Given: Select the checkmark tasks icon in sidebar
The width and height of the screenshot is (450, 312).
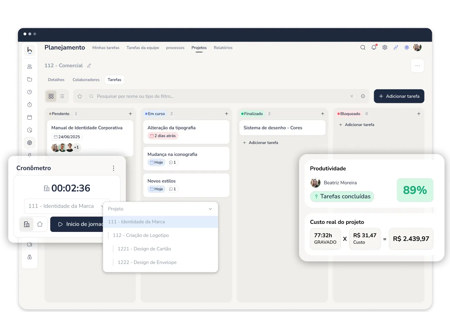Looking at the screenshot, I should 30,143.
